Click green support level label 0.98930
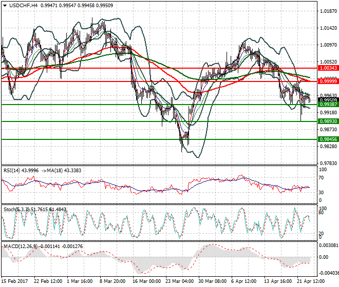The height and width of the screenshot is (287, 339). (x=328, y=121)
